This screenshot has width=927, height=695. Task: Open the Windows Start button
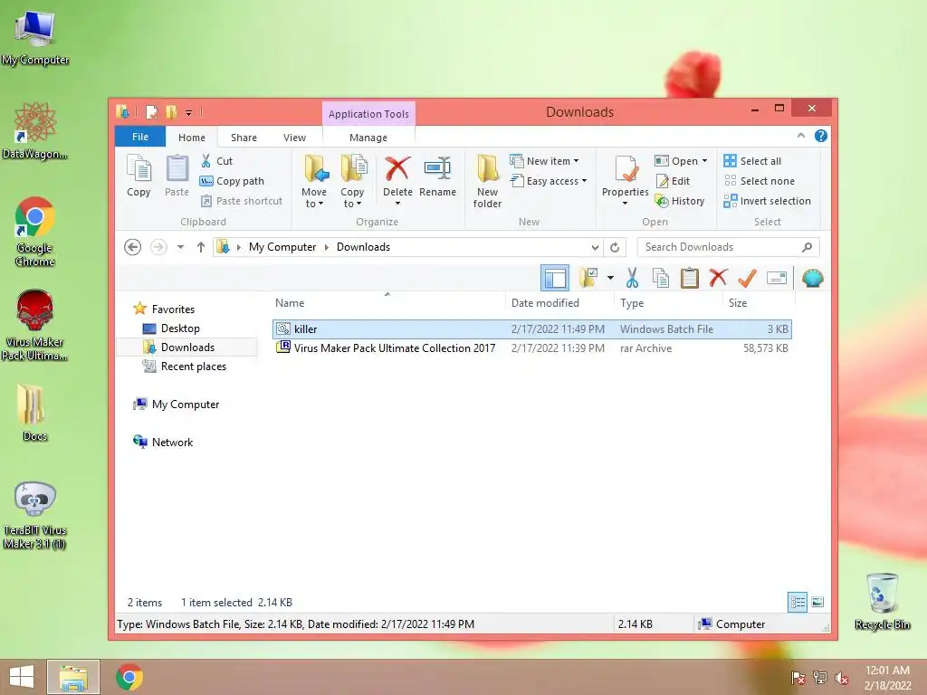click(22, 677)
